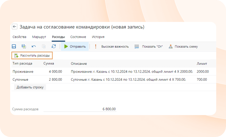Click Рассчитать расходы button

coord(32,55)
